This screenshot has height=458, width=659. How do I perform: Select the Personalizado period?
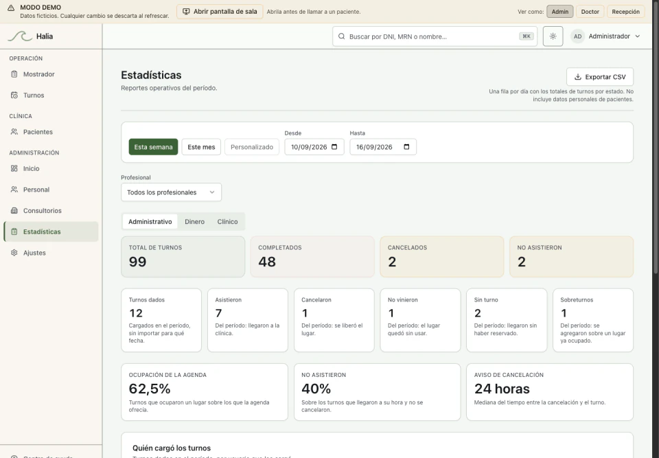252,147
